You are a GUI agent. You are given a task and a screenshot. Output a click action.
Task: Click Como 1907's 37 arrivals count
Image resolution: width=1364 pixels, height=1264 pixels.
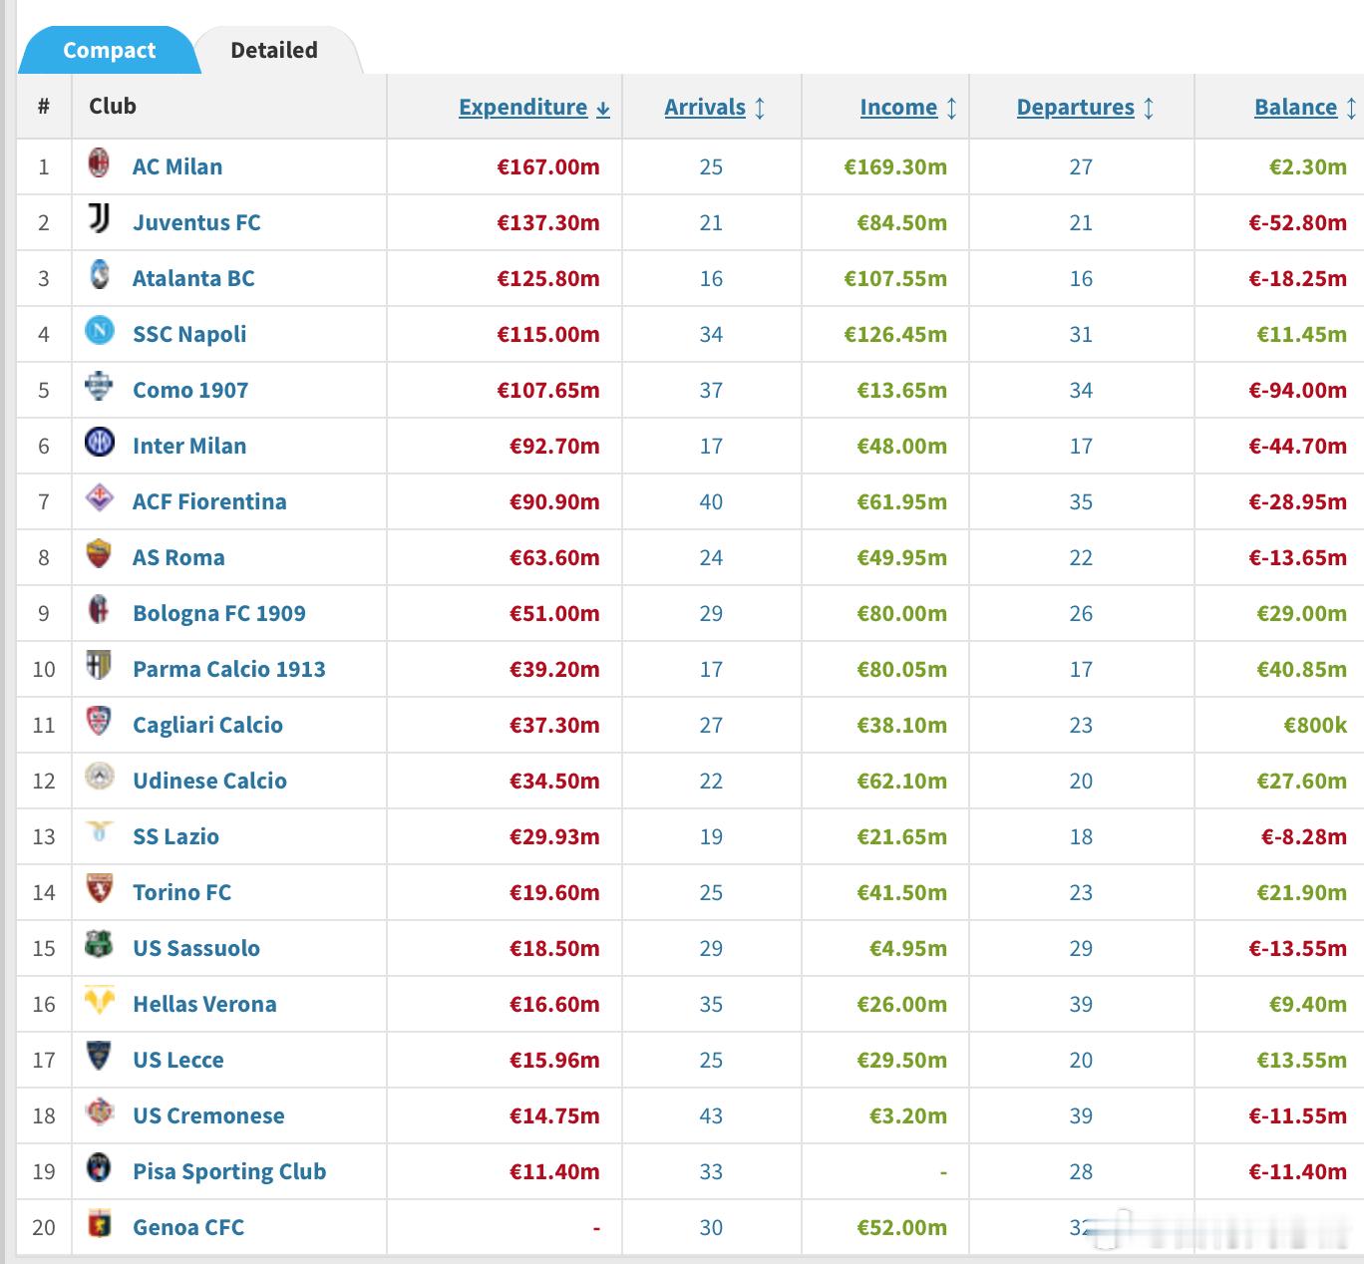pos(711,390)
